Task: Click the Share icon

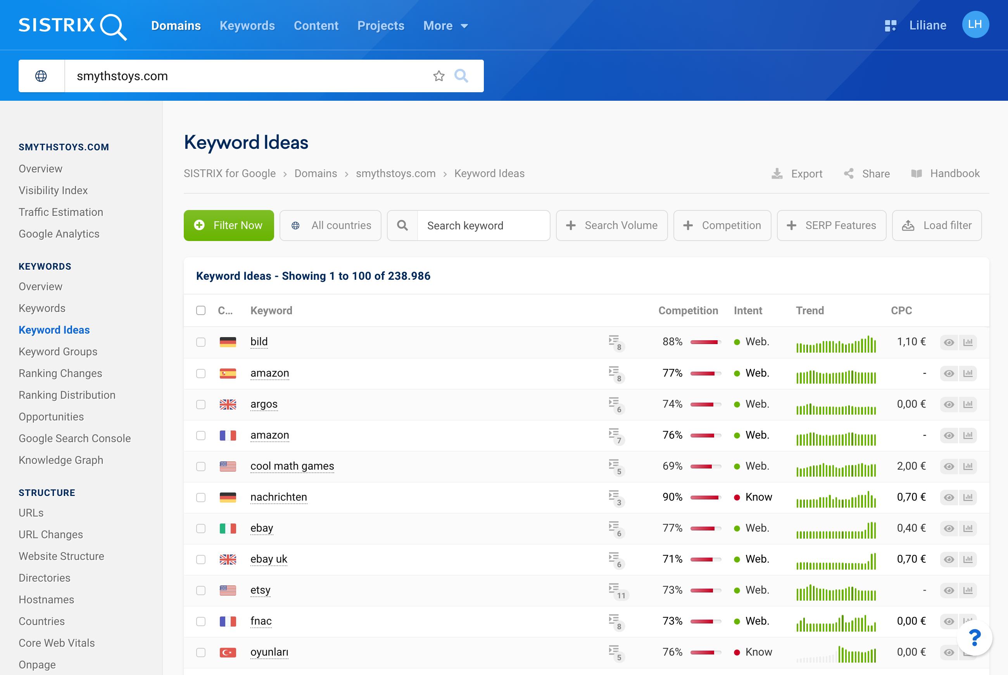Action: coord(849,174)
